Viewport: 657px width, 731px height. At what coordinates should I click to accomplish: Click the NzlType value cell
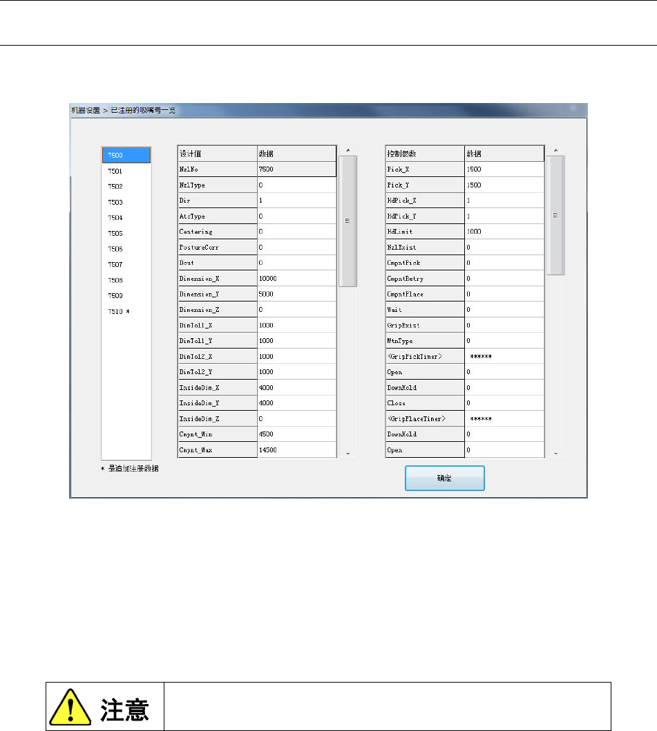[296, 185]
